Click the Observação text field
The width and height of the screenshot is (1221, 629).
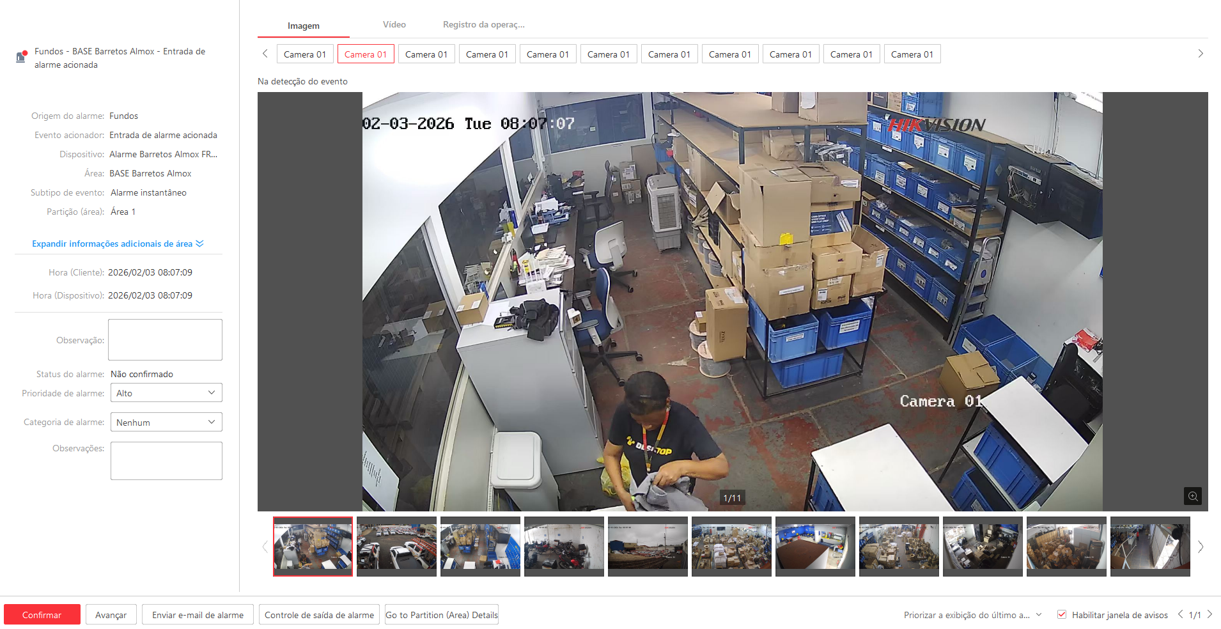[x=165, y=339]
